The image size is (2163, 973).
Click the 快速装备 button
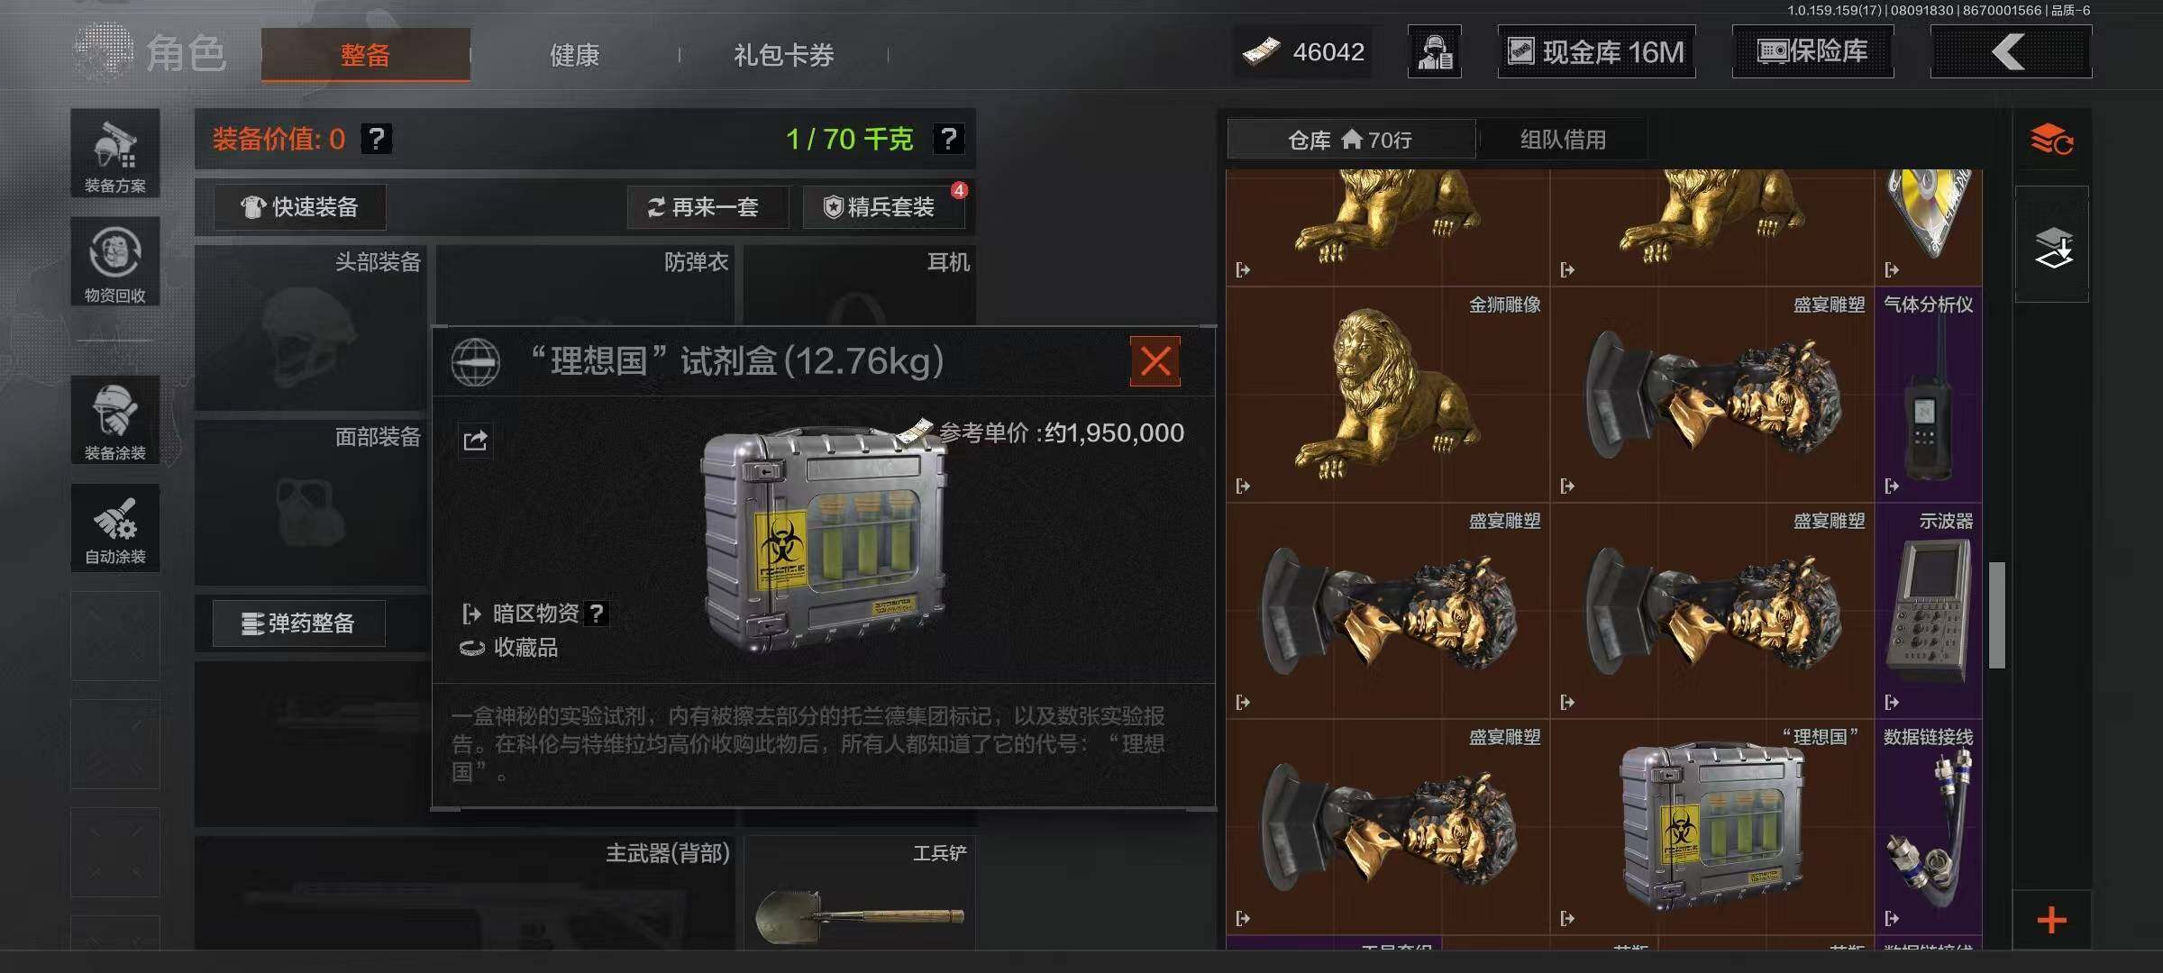pos(300,207)
